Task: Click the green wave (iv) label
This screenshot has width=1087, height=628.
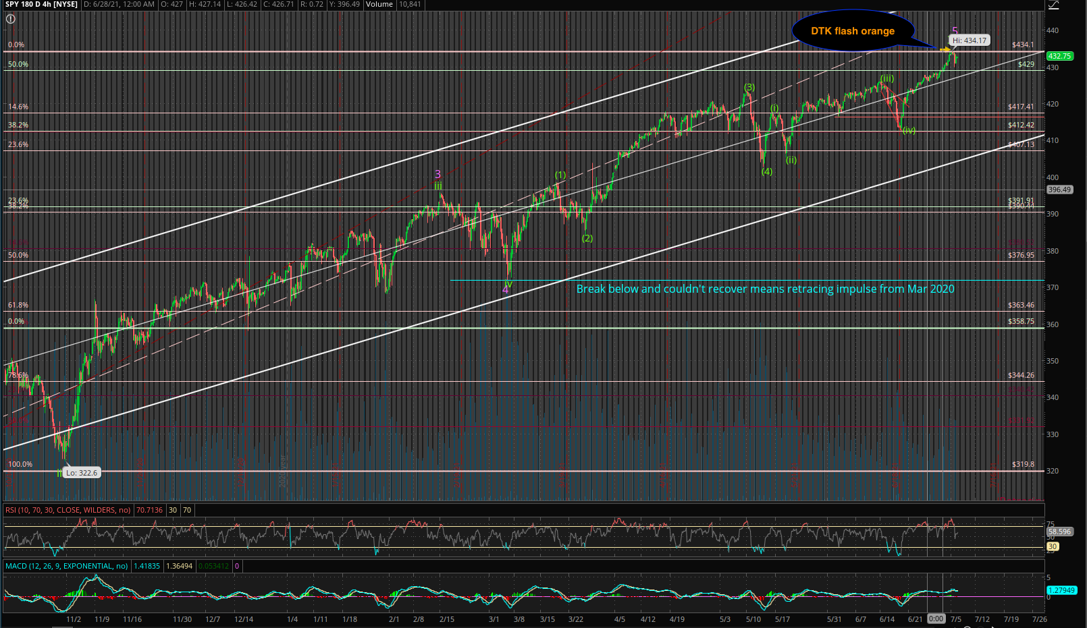Action: pos(909,130)
